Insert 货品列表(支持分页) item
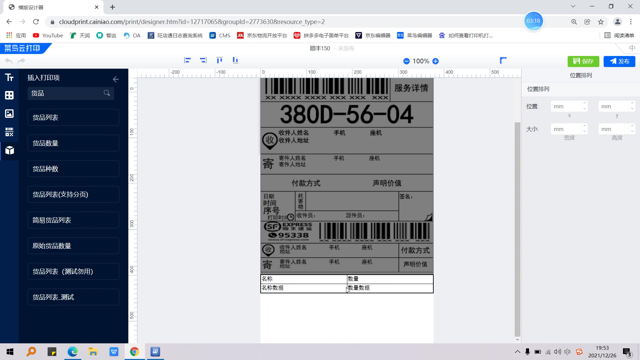Viewport: 640px width, 360px height. (73, 194)
